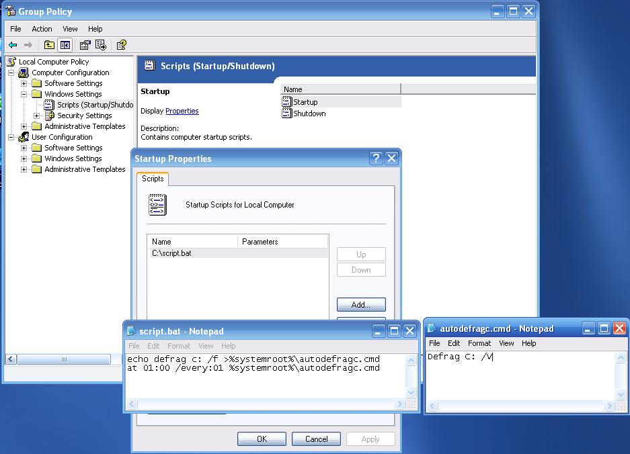Collapse the Computer Configuration node
Image resolution: width=630 pixels, height=454 pixels.
pos(11,73)
